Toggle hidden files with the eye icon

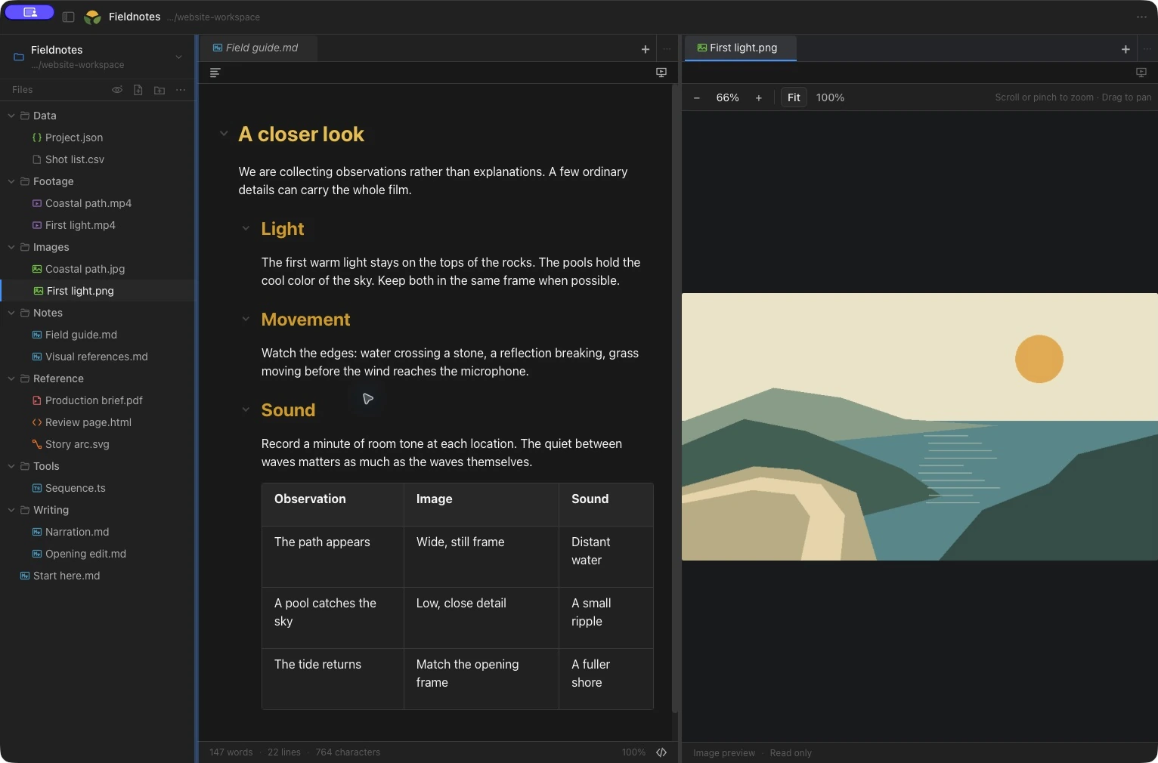point(117,90)
